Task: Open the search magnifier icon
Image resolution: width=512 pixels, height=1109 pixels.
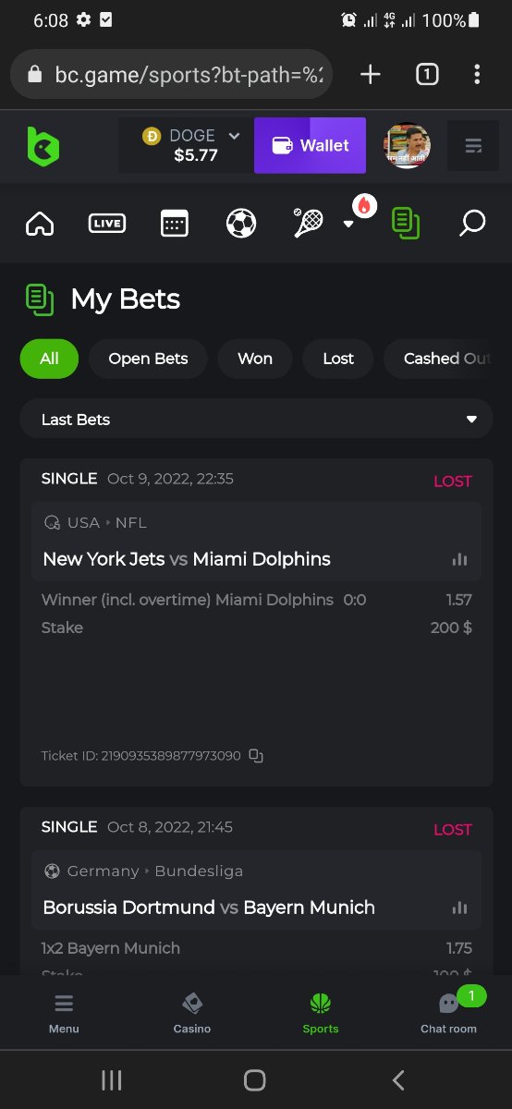Action: coord(472,223)
